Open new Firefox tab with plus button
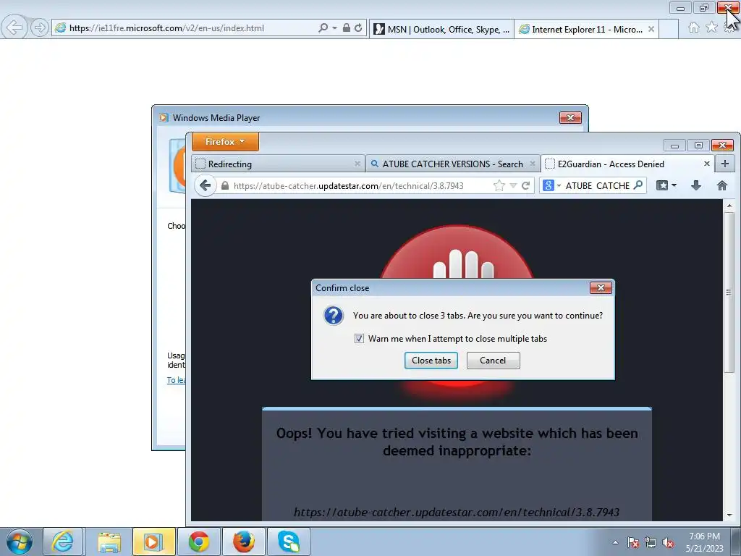This screenshot has height=556, width=741. 725,164
